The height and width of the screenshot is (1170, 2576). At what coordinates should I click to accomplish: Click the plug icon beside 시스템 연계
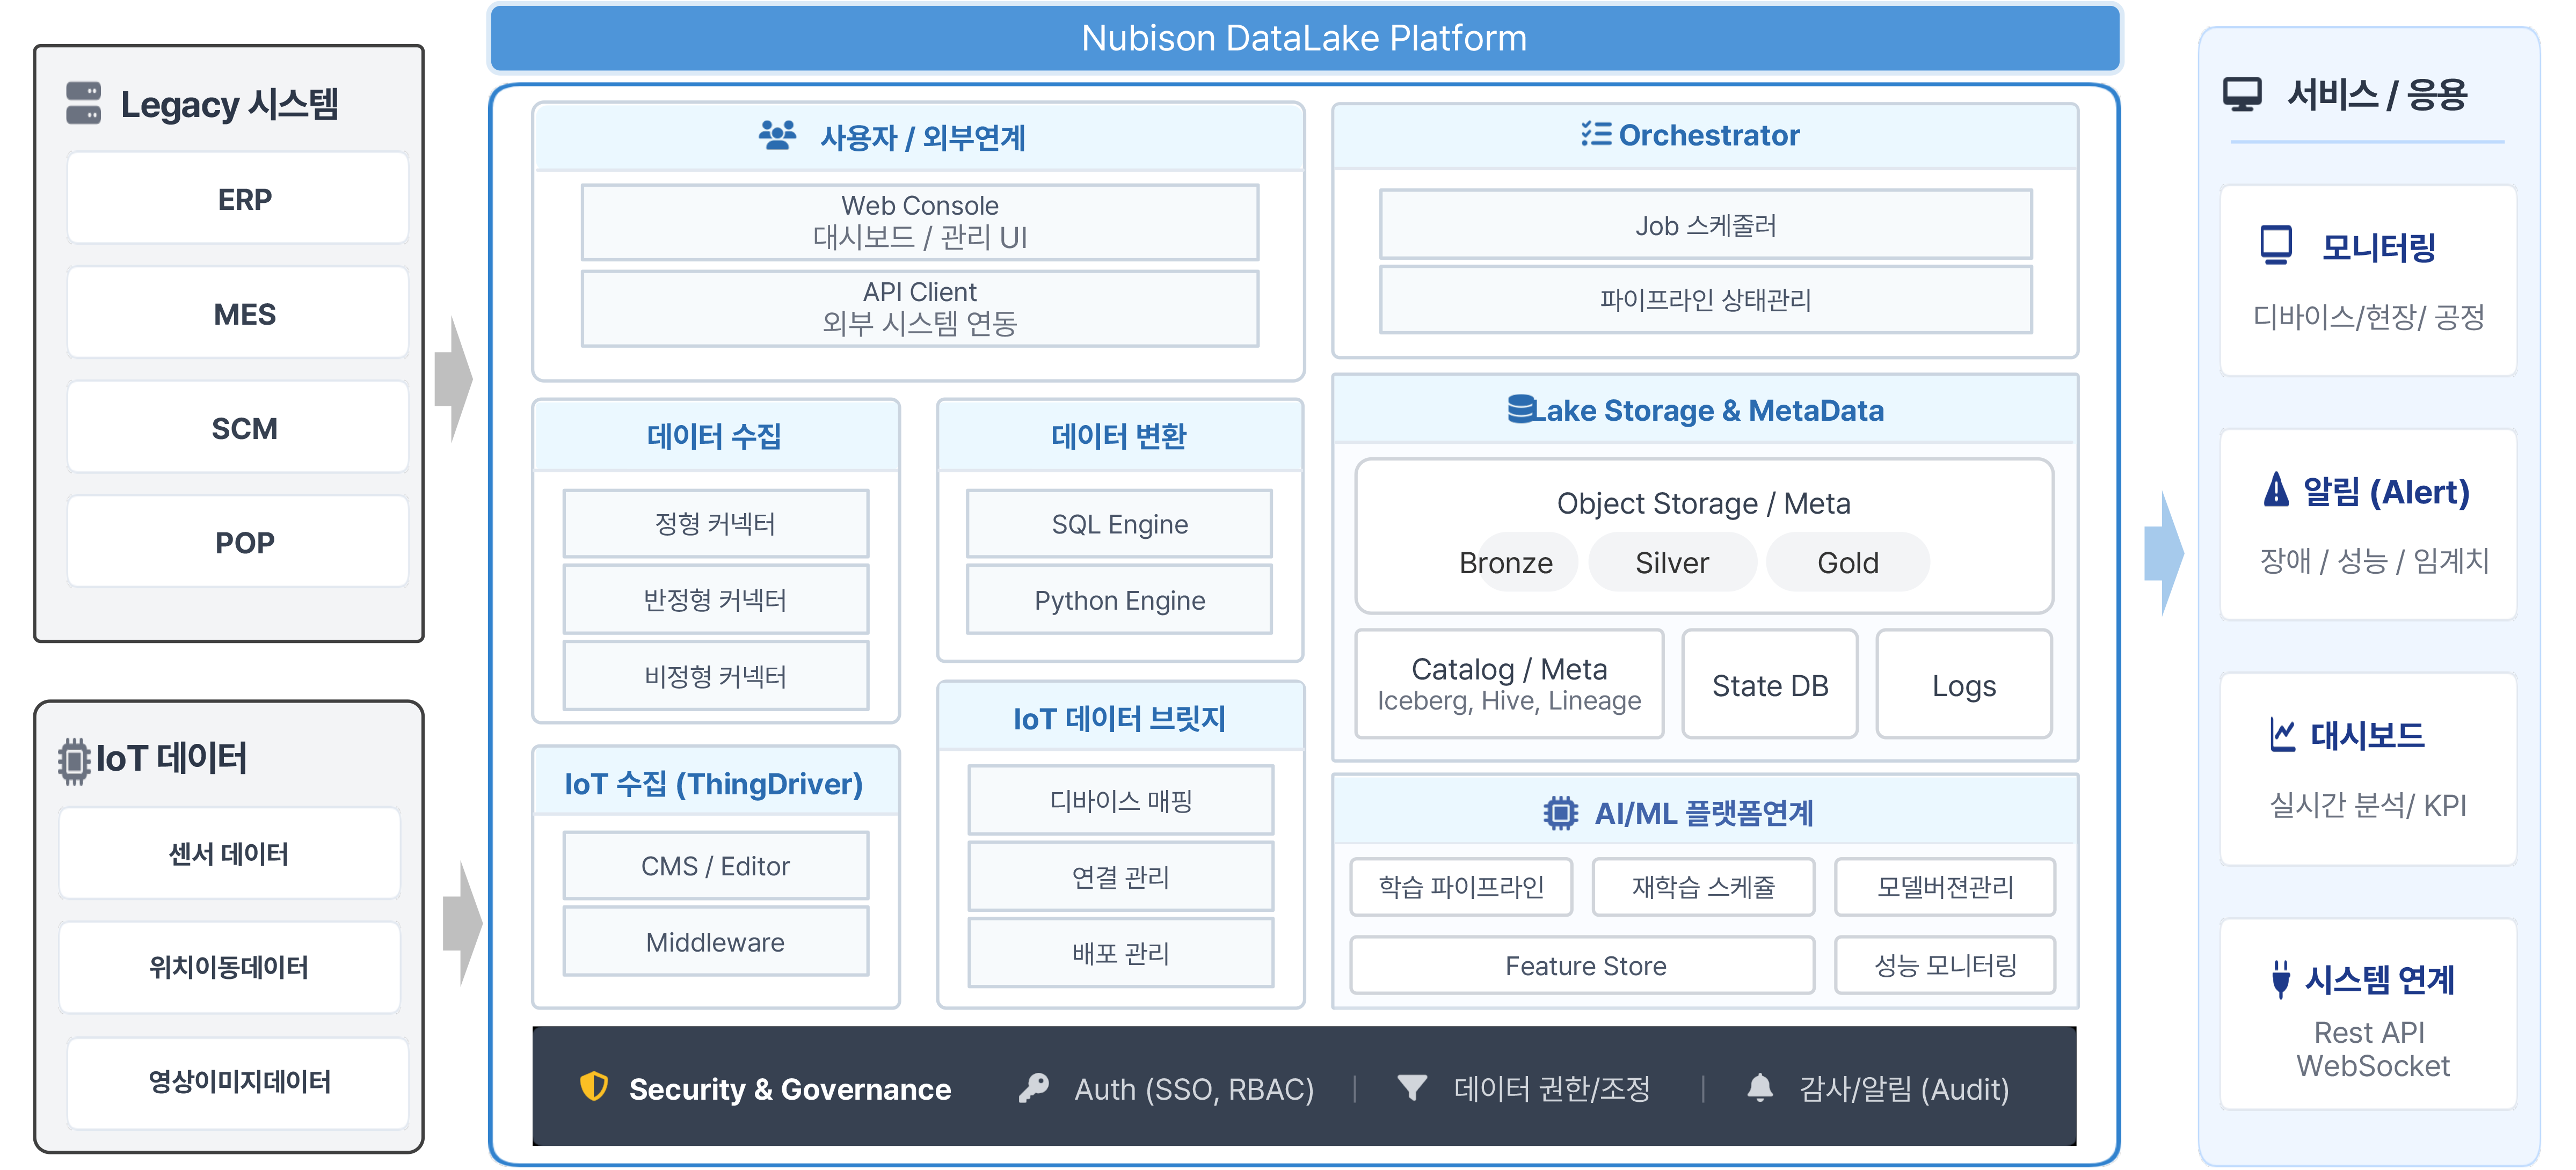pos(2280,979)
